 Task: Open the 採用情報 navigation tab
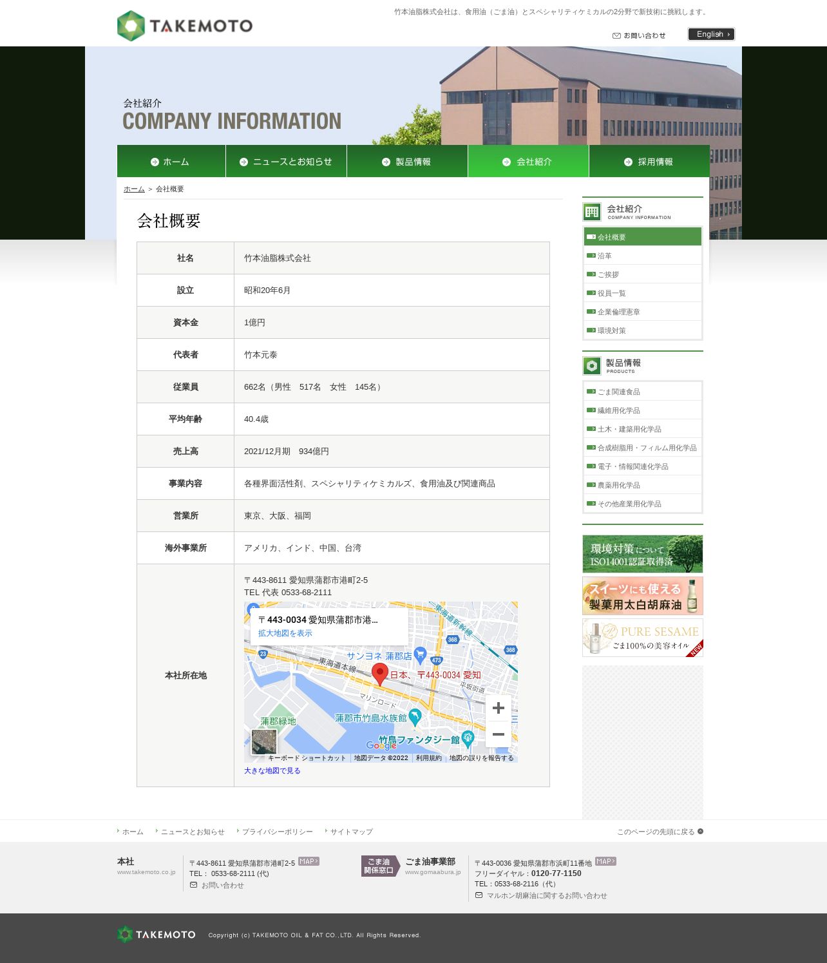[649, 161]
